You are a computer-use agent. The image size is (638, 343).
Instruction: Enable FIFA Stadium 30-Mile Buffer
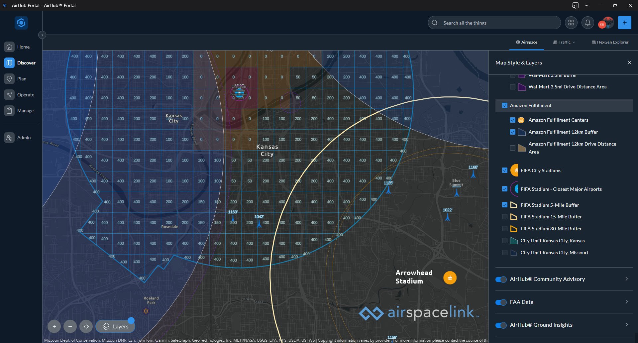(505, 229)
